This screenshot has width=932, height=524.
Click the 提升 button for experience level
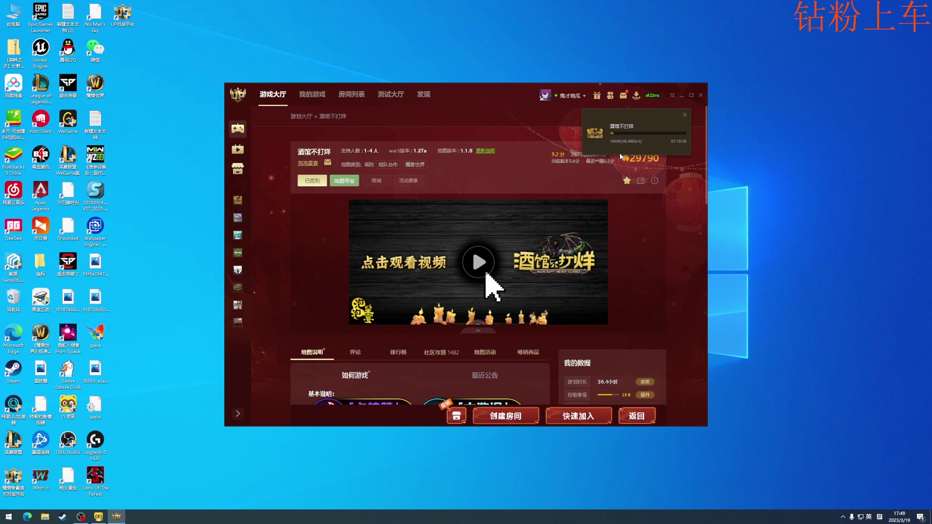click(x=645, y=395)
